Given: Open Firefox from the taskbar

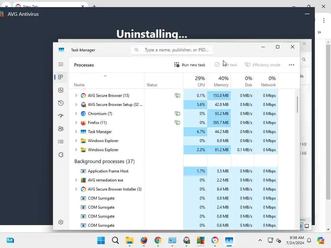Looking at the screenshot, I should (x=144, y=240).
